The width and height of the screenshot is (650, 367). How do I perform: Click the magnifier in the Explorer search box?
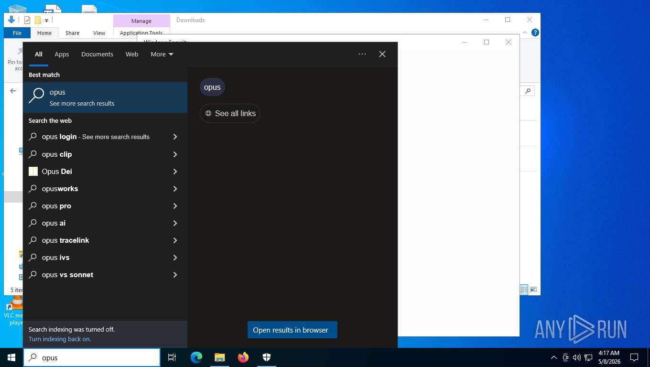[528, 91]
